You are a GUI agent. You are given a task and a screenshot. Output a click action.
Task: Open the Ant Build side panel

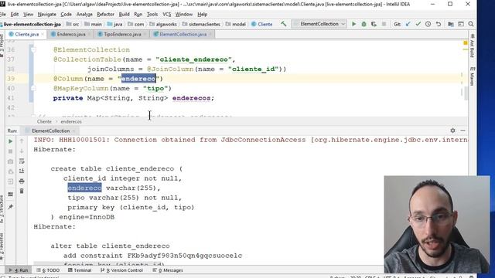click(x=473, y=46)
